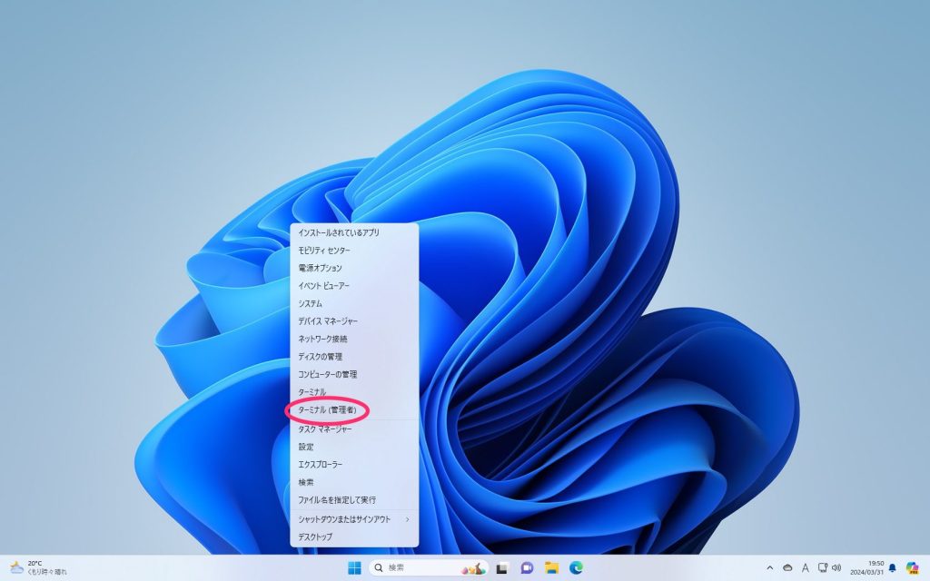Open the volume speaker tray icon
Viewport: 930px width, 581px height.
point(836,568)
